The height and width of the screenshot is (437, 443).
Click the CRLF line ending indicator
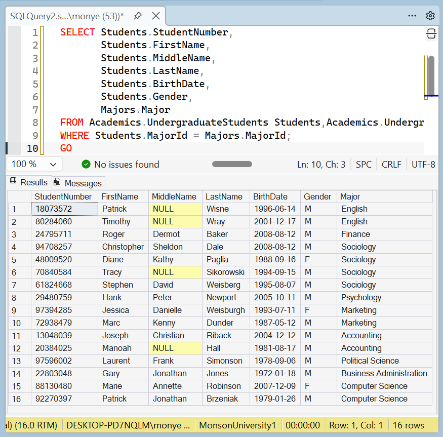[391, 165]
